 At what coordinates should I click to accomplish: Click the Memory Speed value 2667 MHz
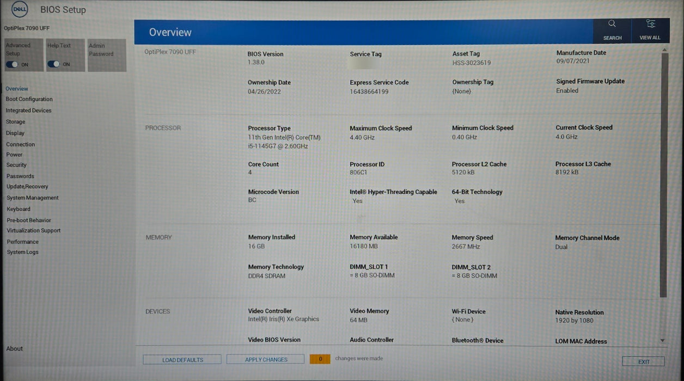466,247
